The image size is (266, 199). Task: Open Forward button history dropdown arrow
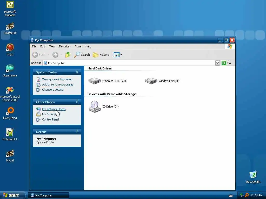[x=61, y=55]
